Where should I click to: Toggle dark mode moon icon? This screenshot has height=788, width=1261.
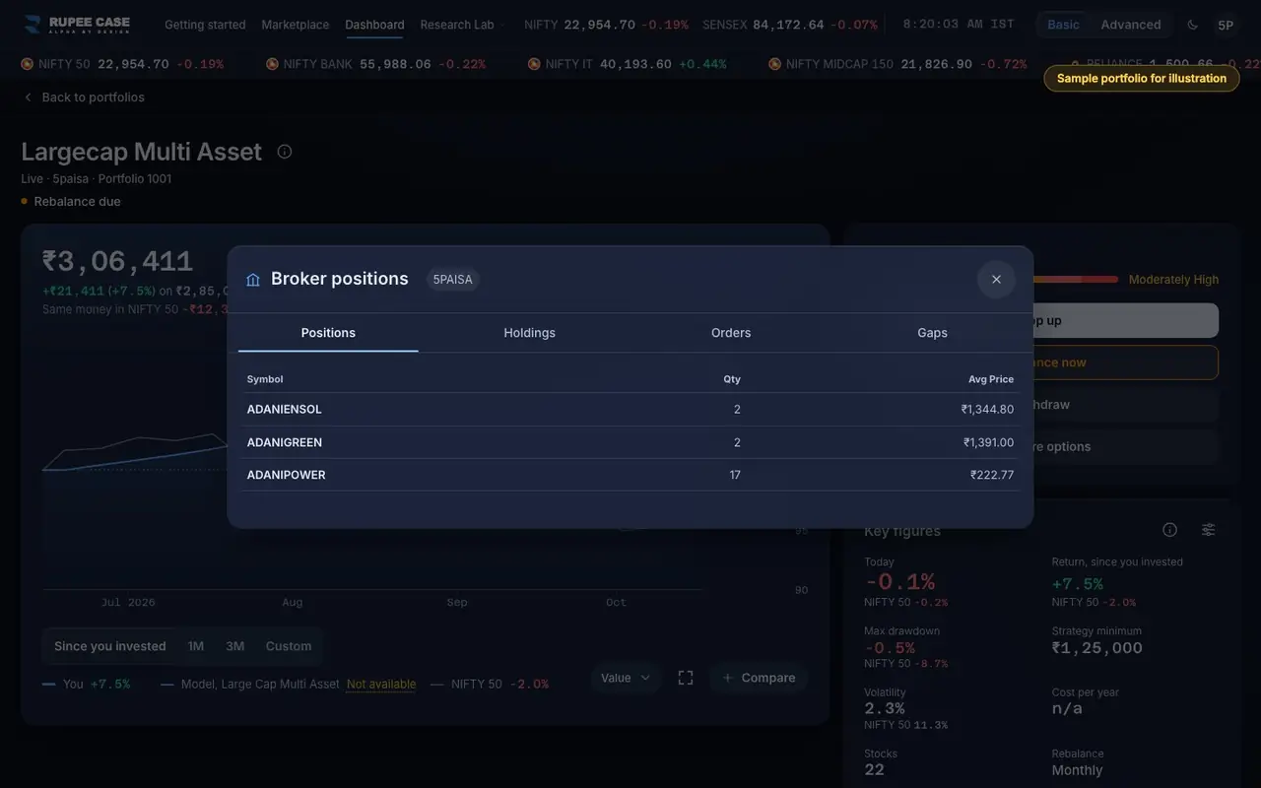(x=1193, y=25)
